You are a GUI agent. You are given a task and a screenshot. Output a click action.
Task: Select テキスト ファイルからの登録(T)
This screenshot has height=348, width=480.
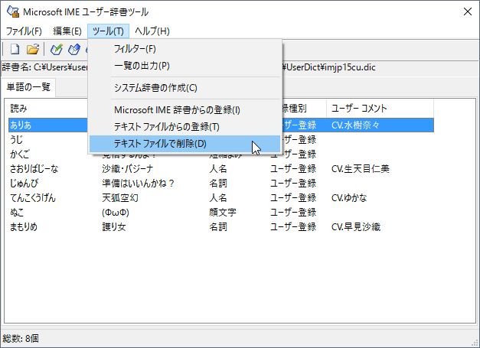[185, 127]
